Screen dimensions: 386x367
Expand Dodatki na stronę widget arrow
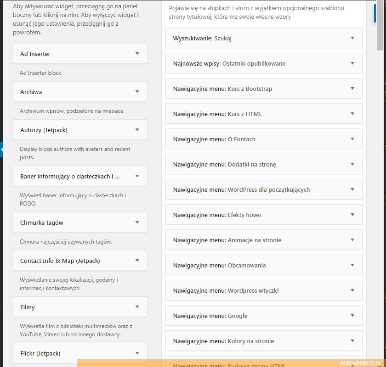[x=352, y=164]
